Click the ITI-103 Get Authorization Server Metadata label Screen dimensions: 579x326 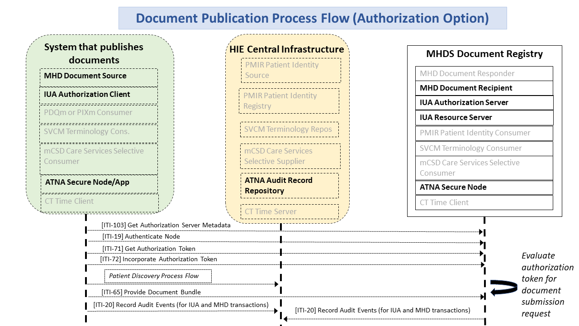tap(166, 225)
